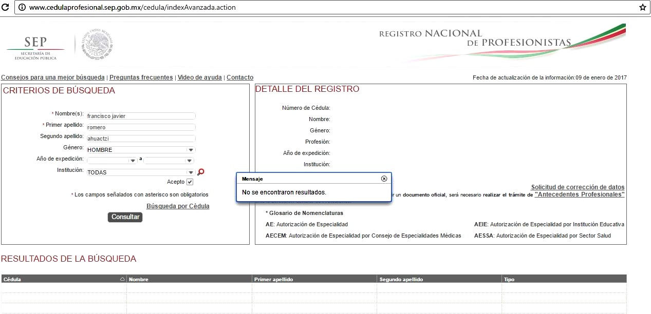Open Solicitud de corrección de datos link
Image resolution: width=651 pixels, height=314 pixels.
click(578, 187)
